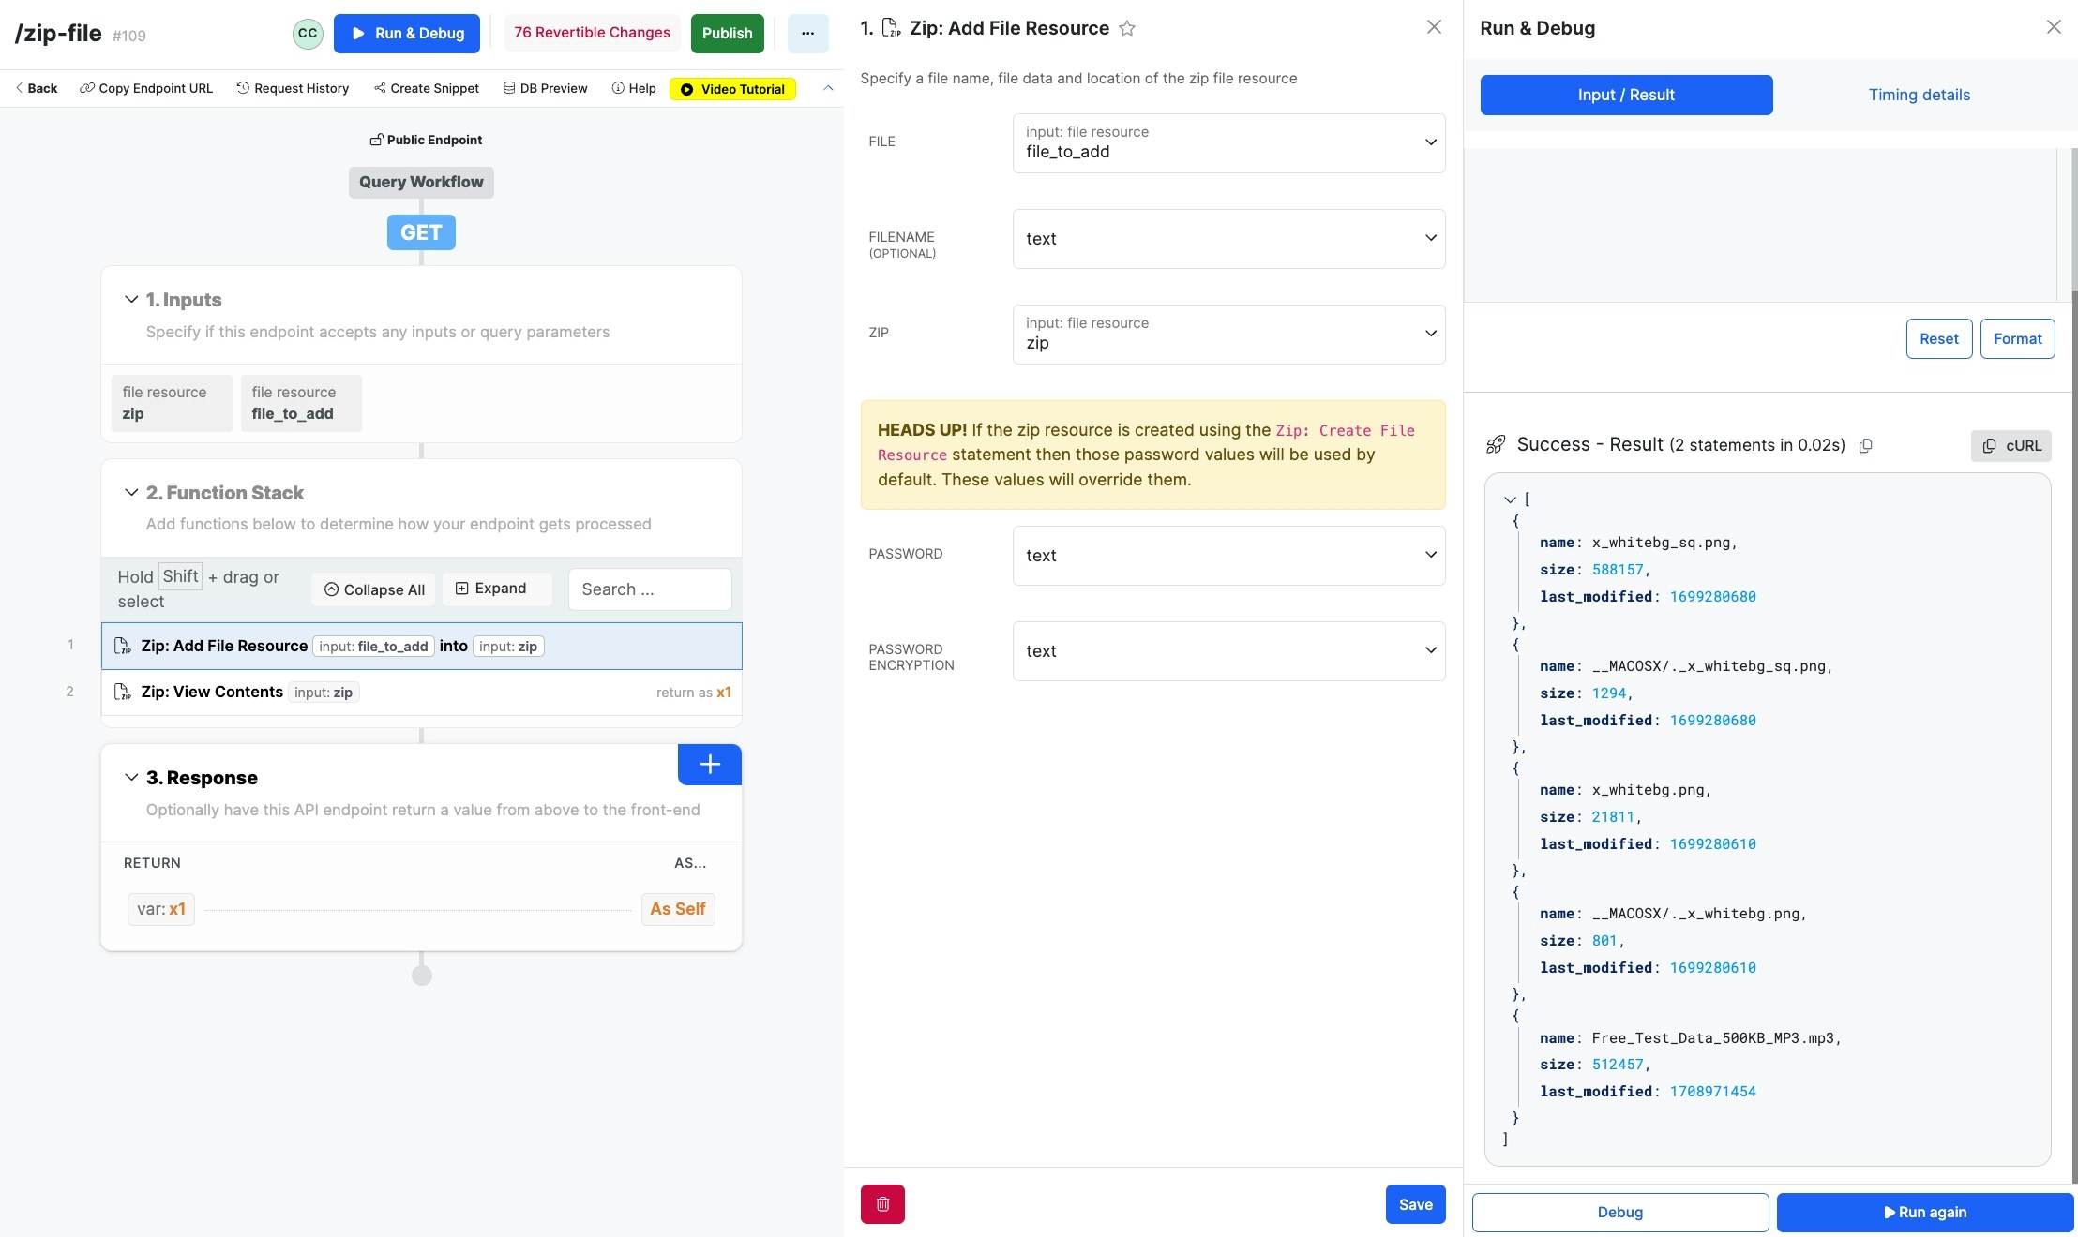Click the red trash delete icon
2078x1237 pixels.
coord(882,1204)
